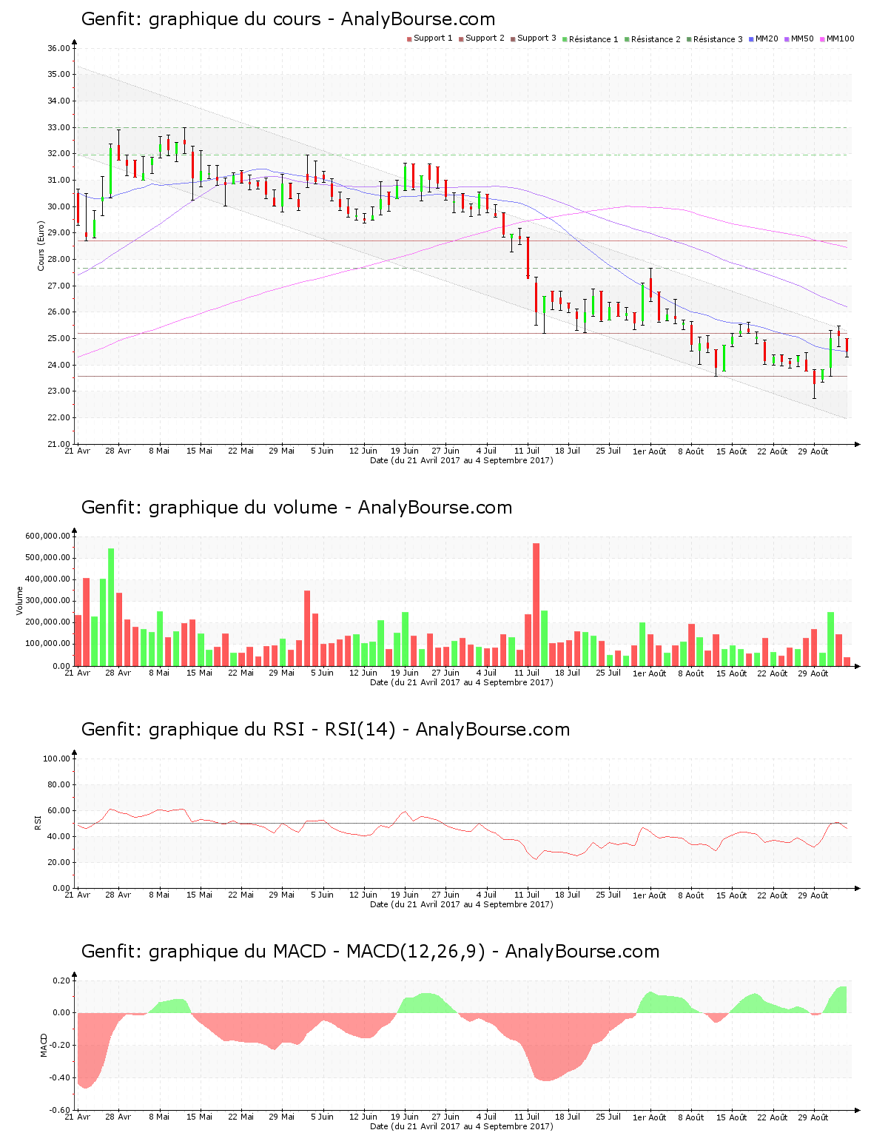Select the Support 3 legend label

pos(536,38)
